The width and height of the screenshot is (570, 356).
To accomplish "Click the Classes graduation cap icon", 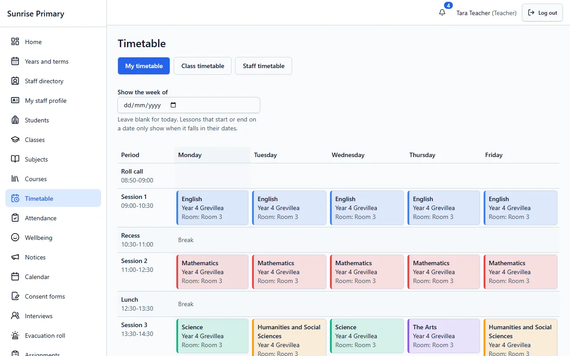I will [15, 140].
